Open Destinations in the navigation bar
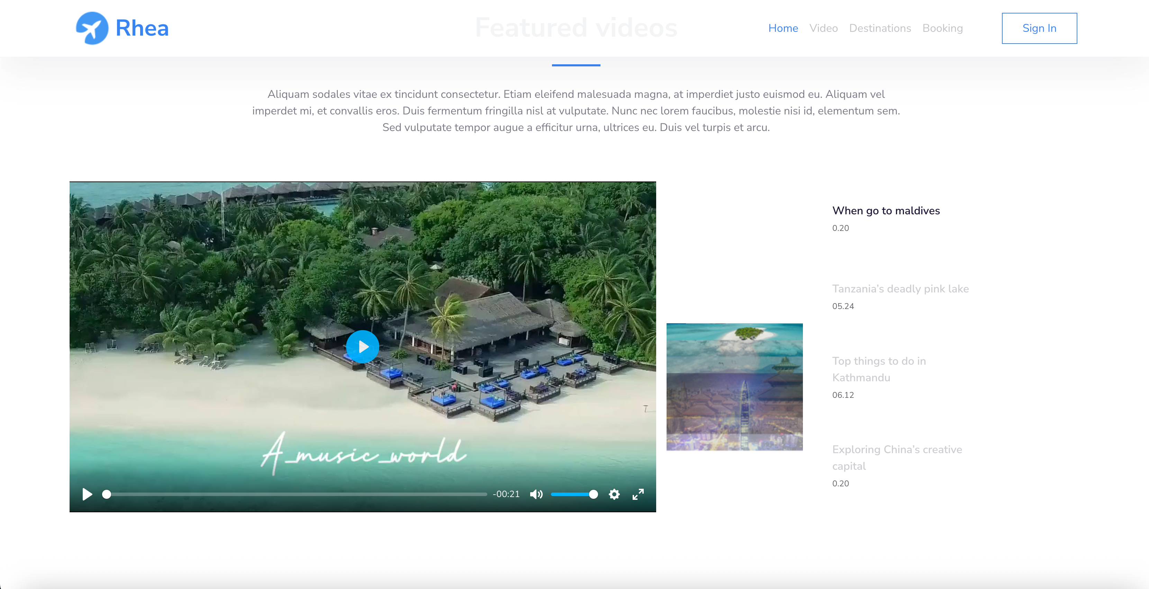Image resolution: width=1149 pixels, height=589 pixels. 880,28
